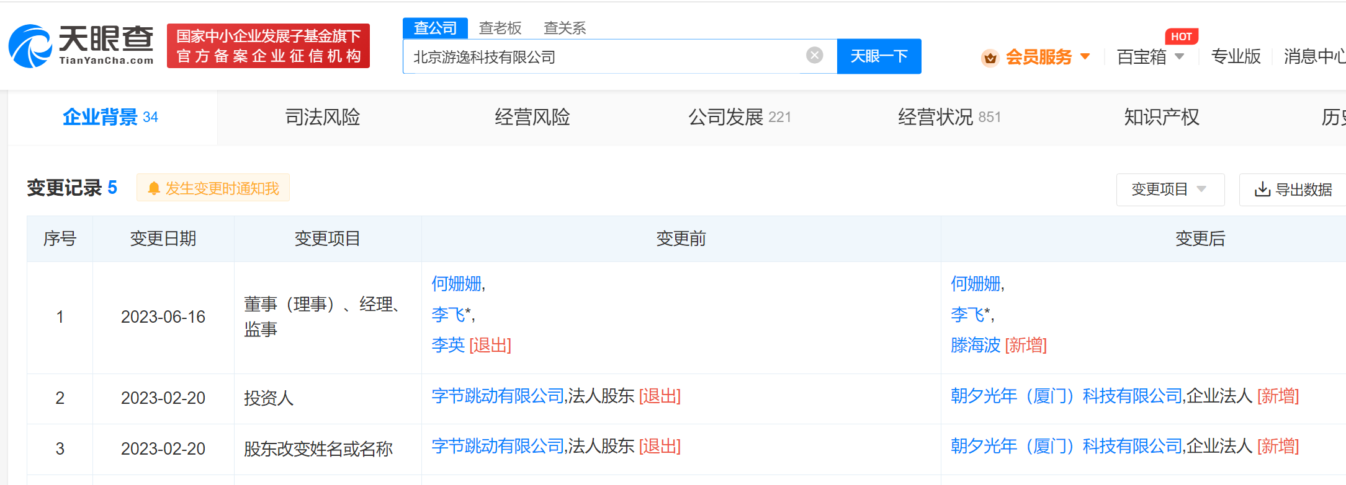Open 朝夕光年 company link in 投资人 row

[x=1066, y=396]
